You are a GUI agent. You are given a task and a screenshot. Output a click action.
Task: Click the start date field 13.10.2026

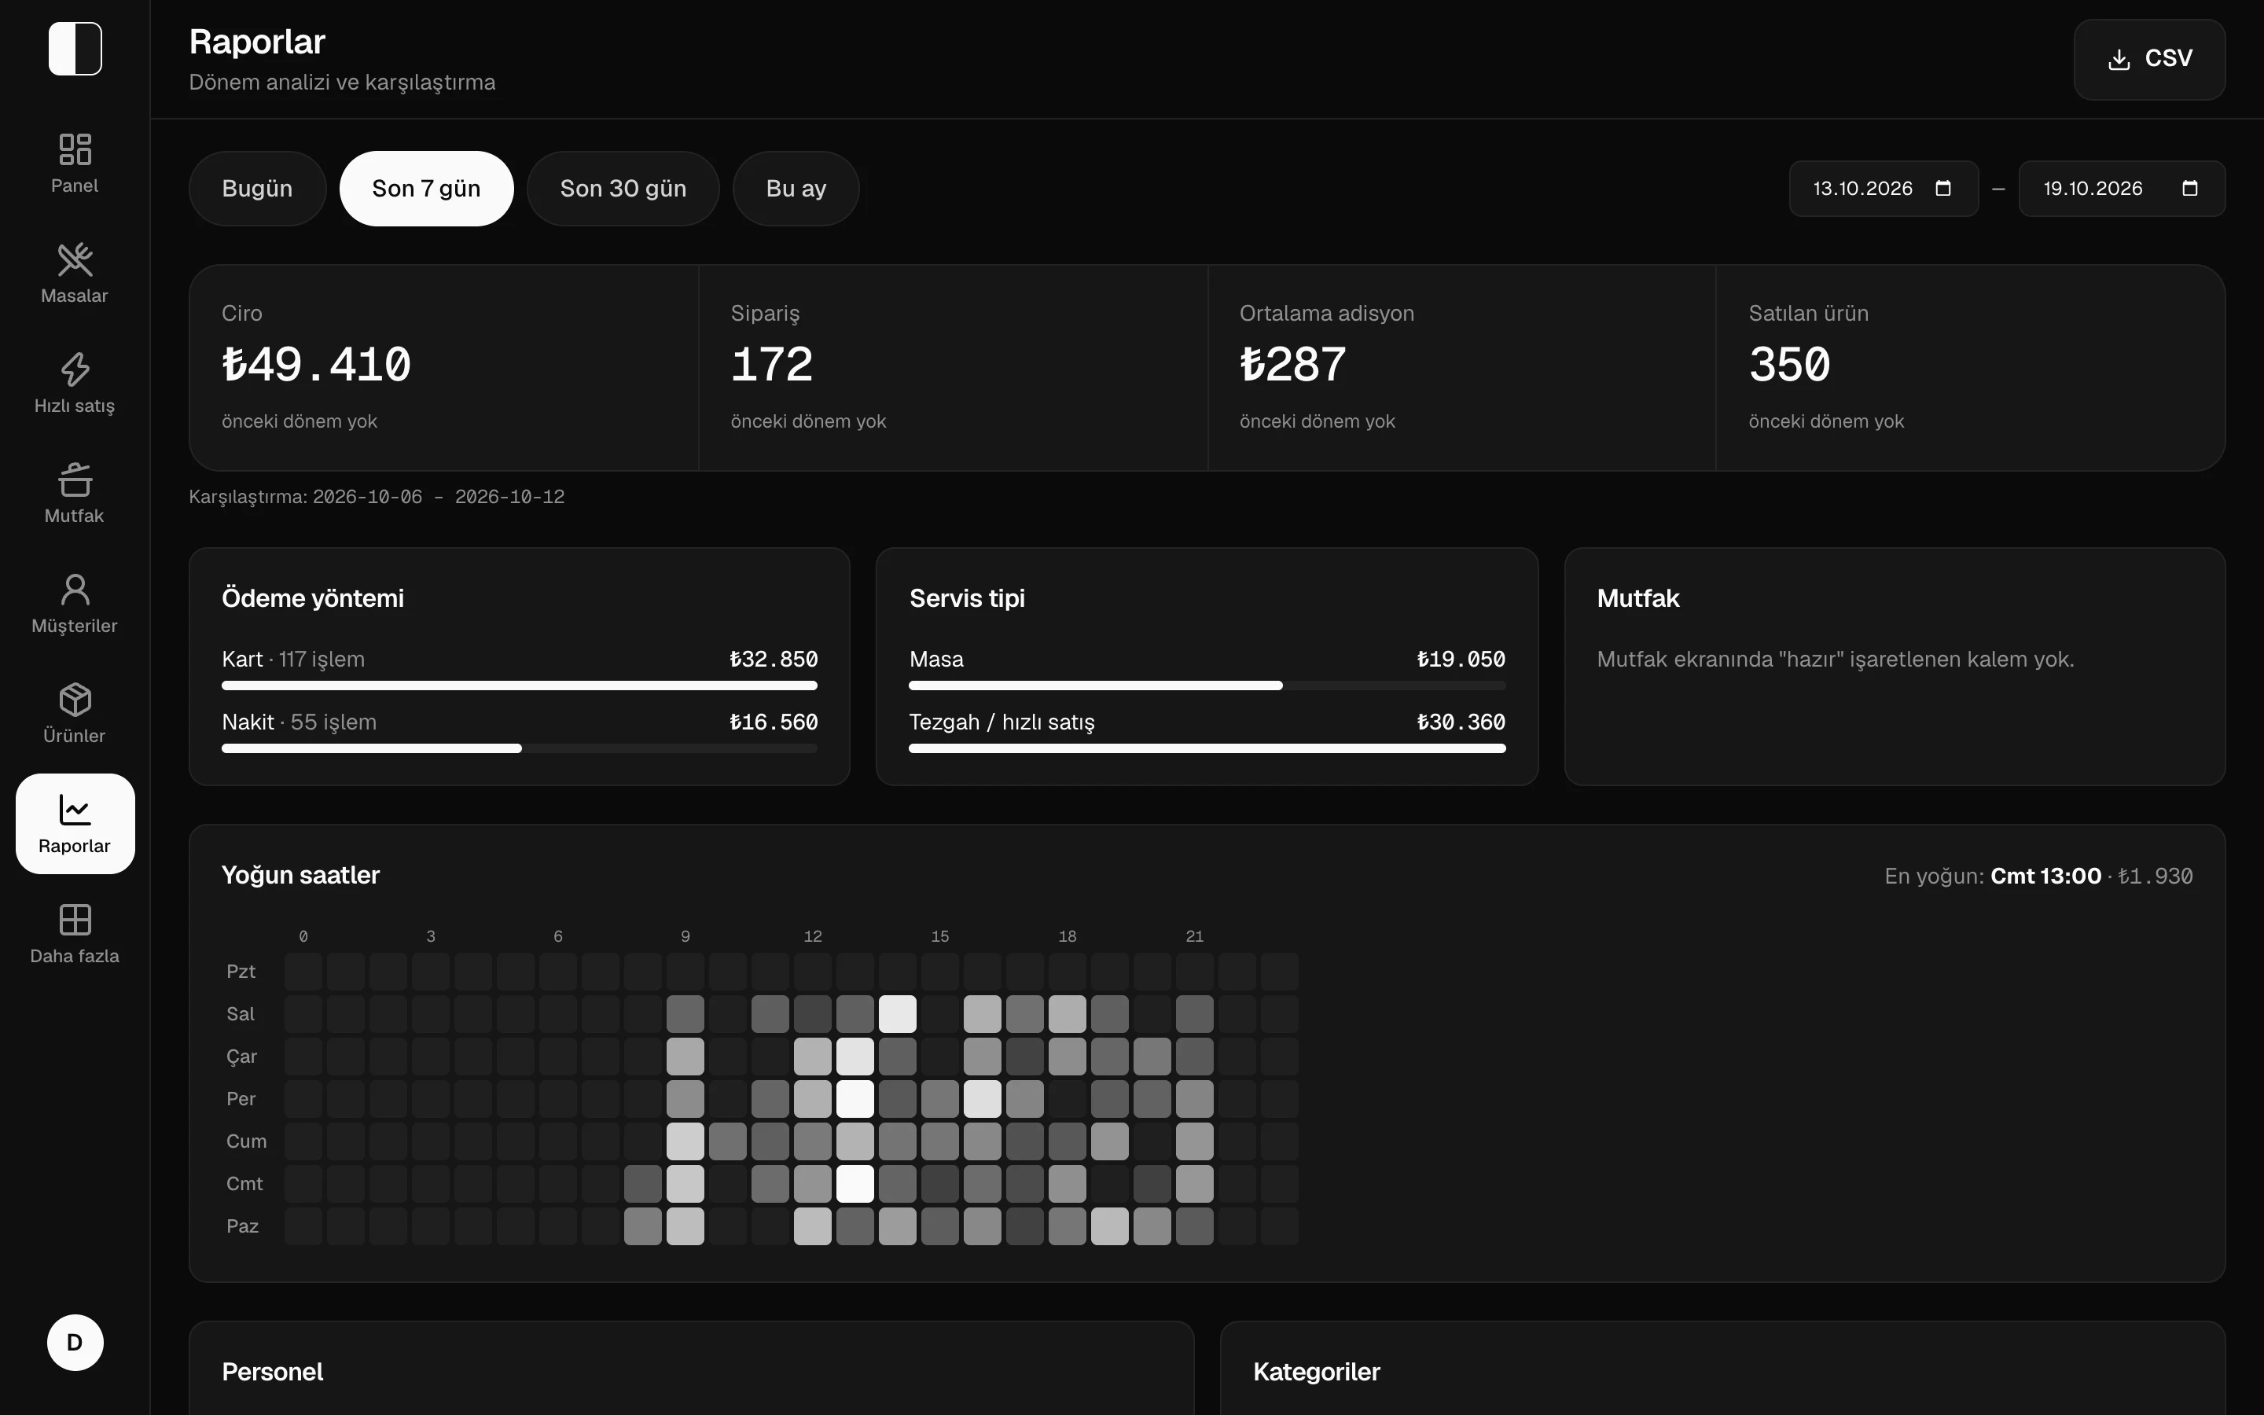[1884, 188]
